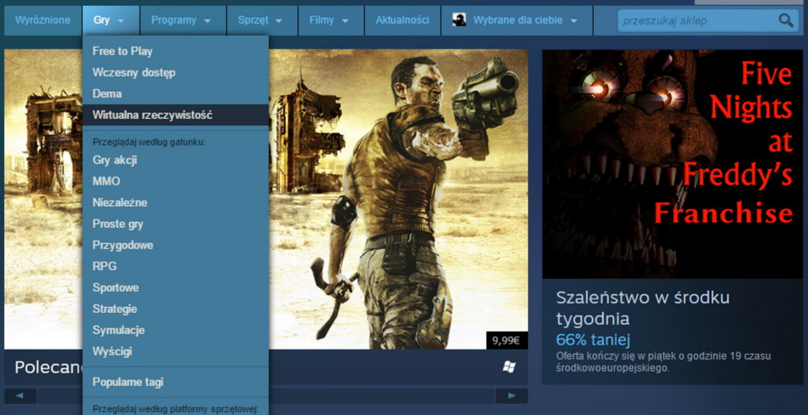Click the featured game image with armed man
Image resolution: width=808 pixels, height=415 pixels.
tap(398, 198)
